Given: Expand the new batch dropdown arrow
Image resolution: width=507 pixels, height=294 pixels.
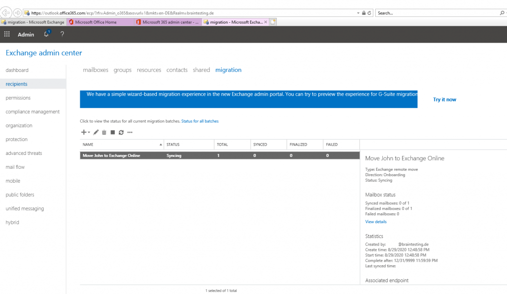Looking at the screenshot, I should coord(89,132).
